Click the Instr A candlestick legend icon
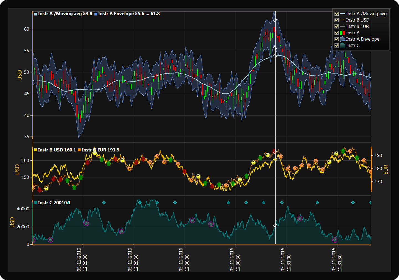This screenshot has height=280, width=399. click(x=342, y=33)
